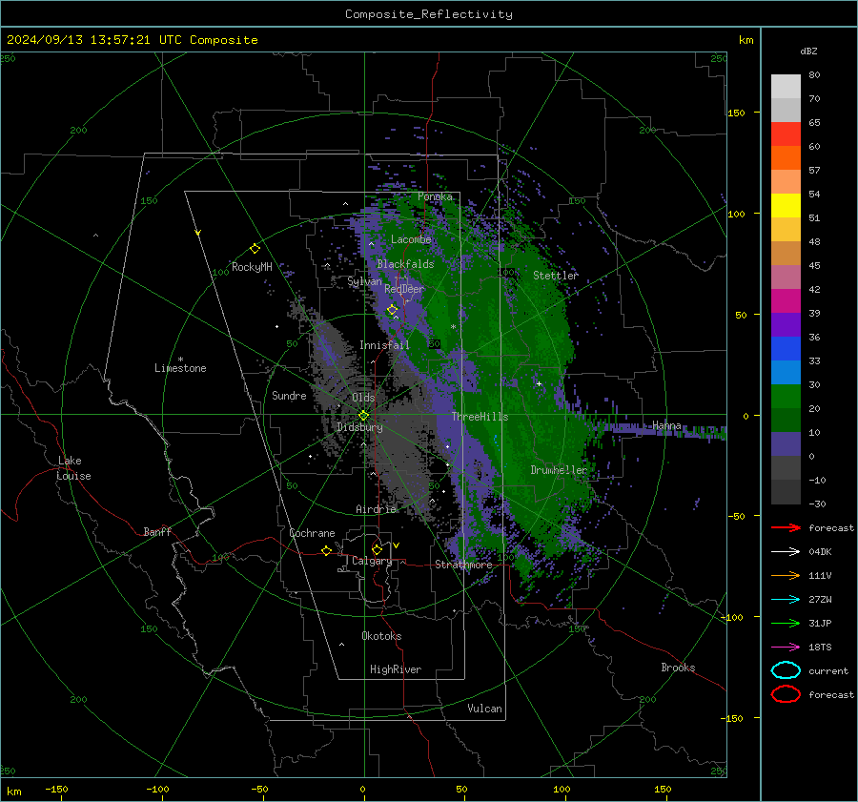
Task: Click the ThreeHills city label
Action: point(480,417)
